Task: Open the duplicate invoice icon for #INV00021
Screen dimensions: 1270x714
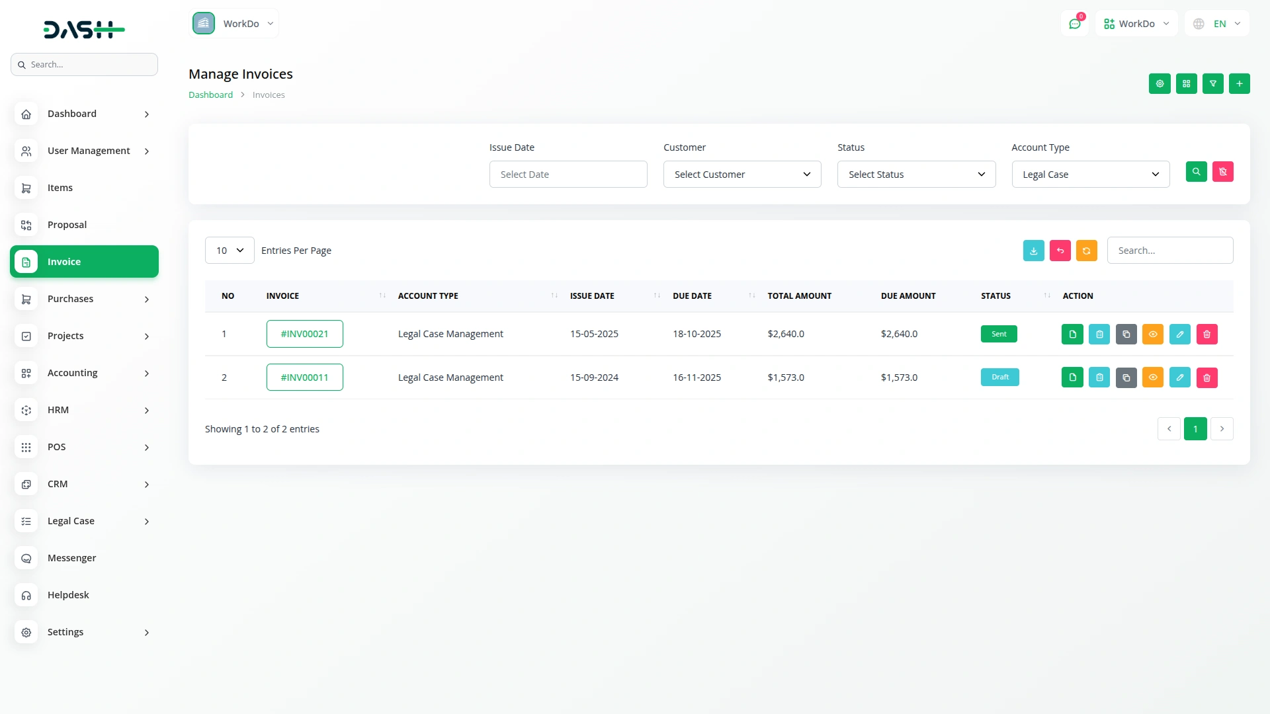Action: [x=1126, y=334]
